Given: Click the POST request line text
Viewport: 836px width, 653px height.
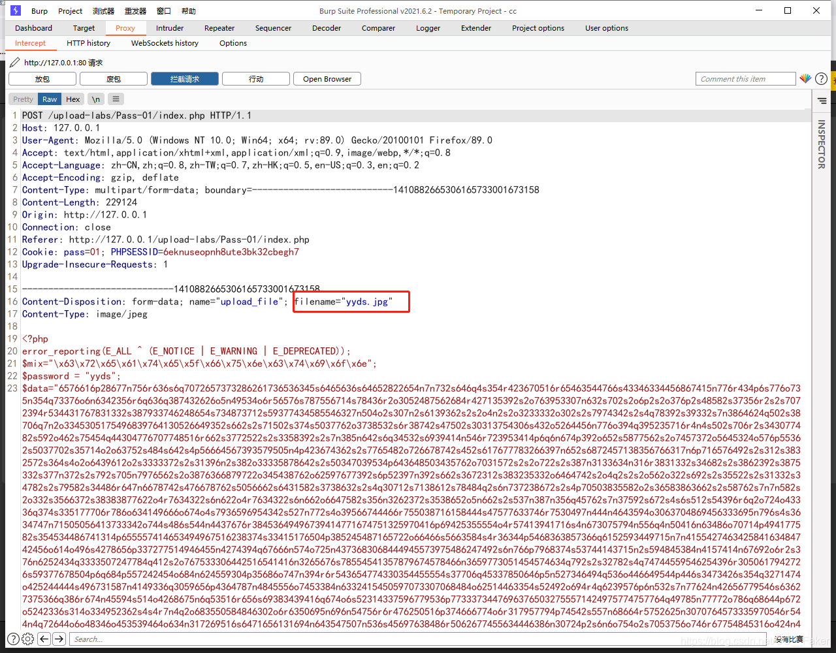Looking at the screenshot, I should coord(137,116).
